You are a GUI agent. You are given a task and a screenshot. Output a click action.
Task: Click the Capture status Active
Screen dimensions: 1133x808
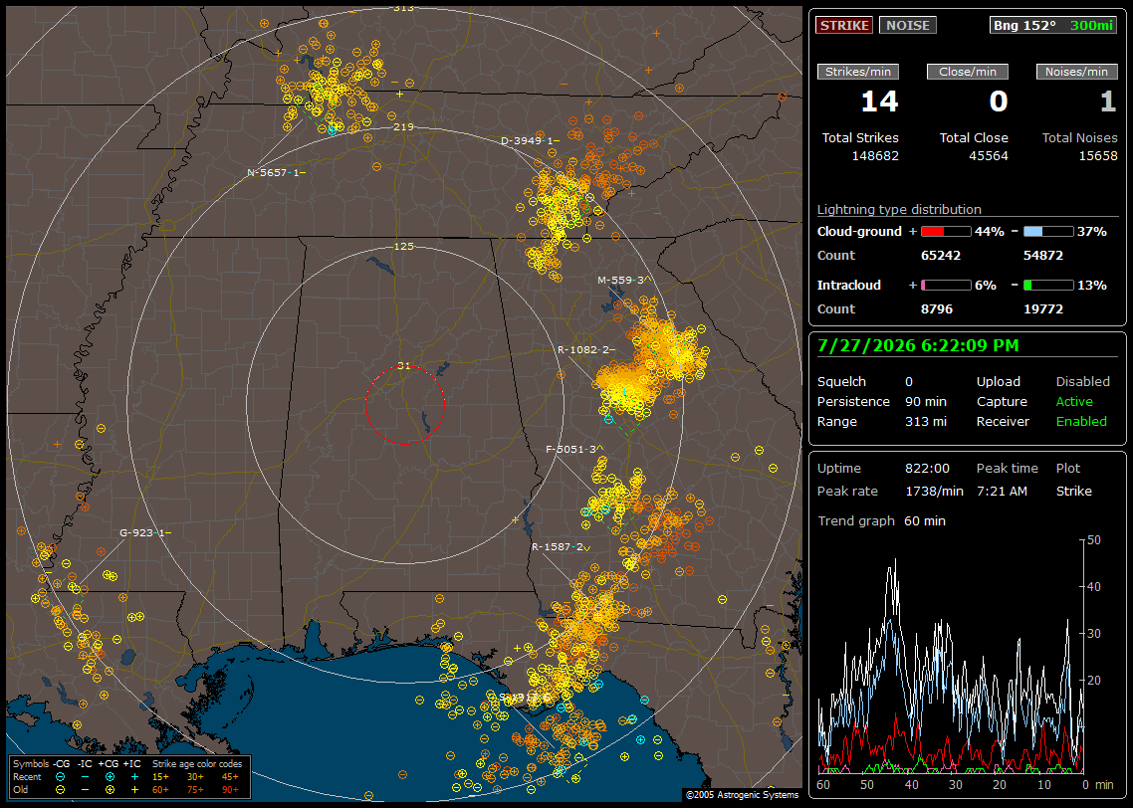pos(1073,401)
